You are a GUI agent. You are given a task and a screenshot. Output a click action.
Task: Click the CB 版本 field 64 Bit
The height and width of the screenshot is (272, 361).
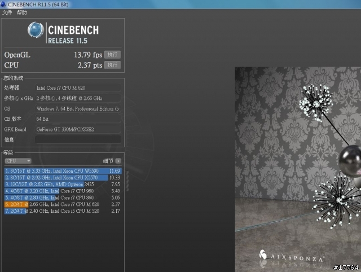pyautogui.click(x=78, y=119)
